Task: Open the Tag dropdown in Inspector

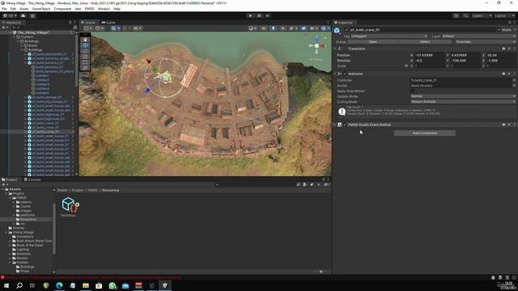Action: coord(388,36)
